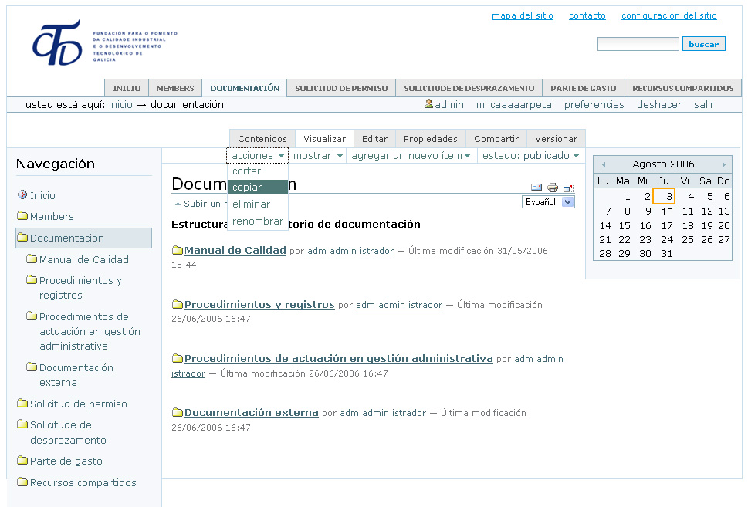
Task: Click the CTD foundation logo
Action: (x=56, y=43)
